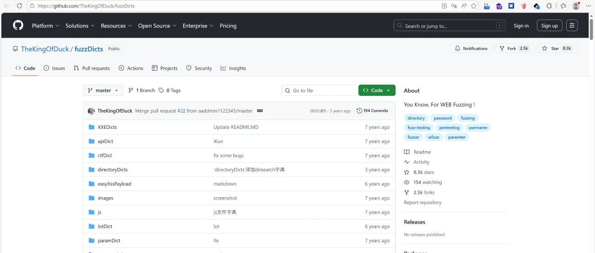This screenshot has height=253, width=595.
Task: Open the favorites list toolbar icon
Action: [x=563, y=6]
